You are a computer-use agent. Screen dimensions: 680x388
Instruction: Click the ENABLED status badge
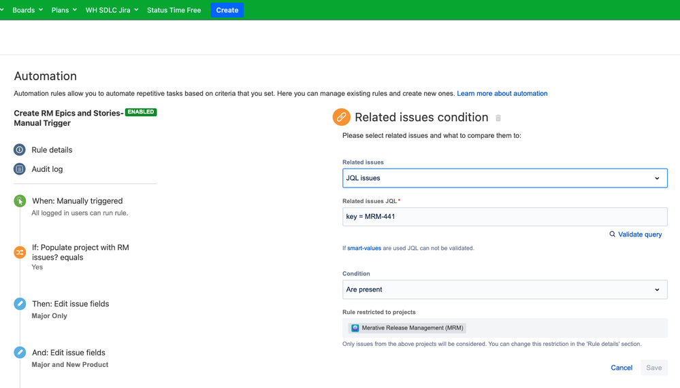[x=141, y=112]
